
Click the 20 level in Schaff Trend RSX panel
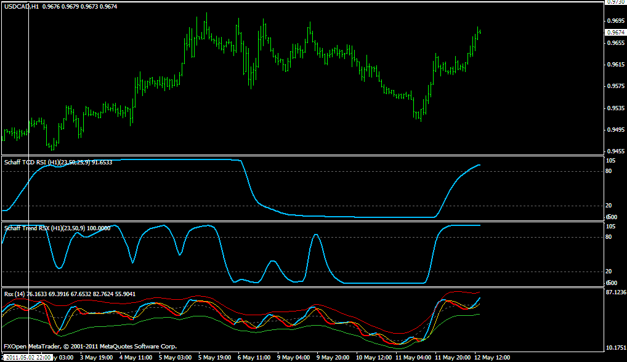[x=609, y=271]
